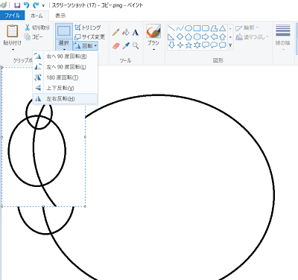The image size is (298, 280).
Task: Expand the ブラシ brushes dropdown
Action: (153, 49)
